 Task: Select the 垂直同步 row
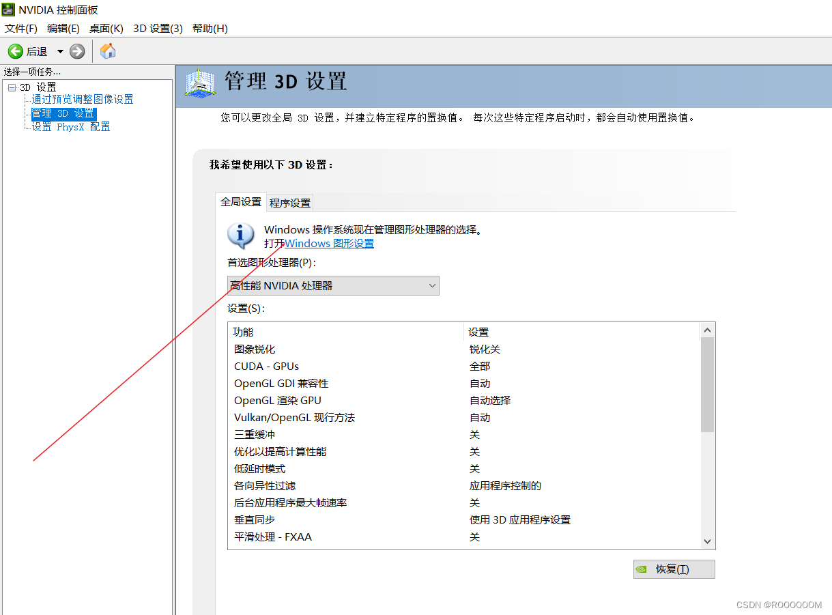click(x=465, y=519)
